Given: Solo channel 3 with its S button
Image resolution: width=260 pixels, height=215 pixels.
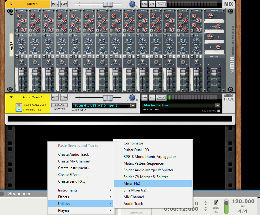Looking at the screenshot, I should click(49, 56).
